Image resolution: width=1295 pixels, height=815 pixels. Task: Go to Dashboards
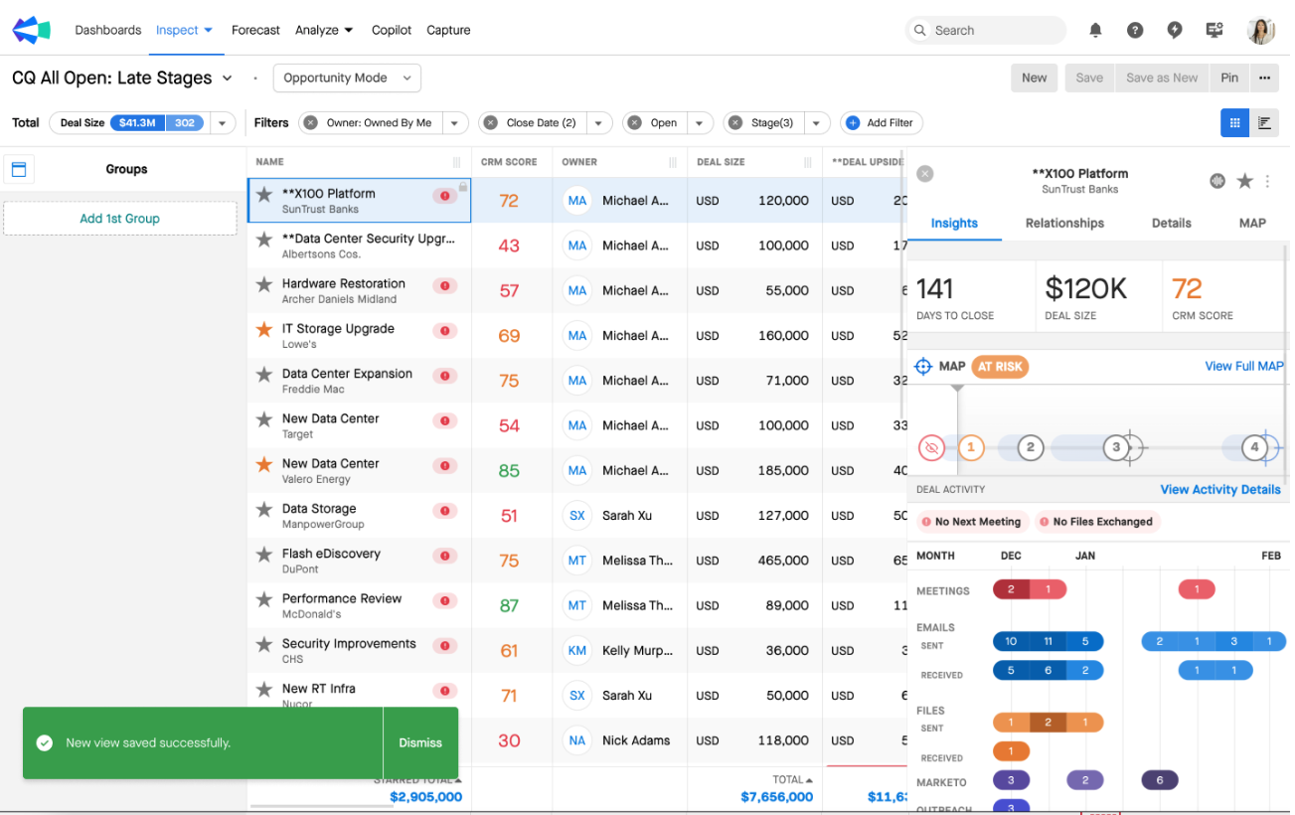108,30
